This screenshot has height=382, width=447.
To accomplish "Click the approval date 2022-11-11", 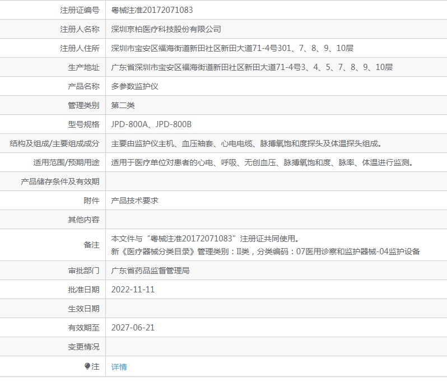I will [133, 290].
